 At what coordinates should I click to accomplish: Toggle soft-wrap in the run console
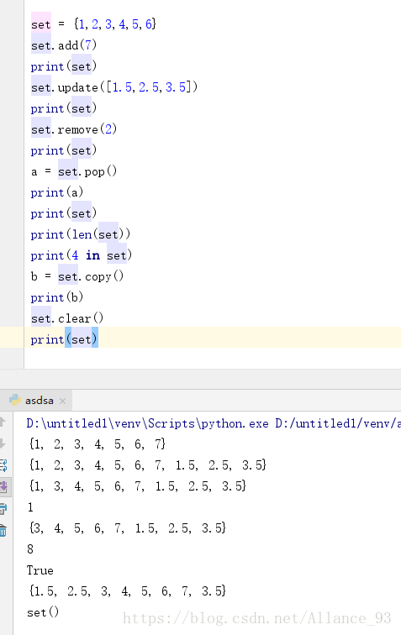3,465
